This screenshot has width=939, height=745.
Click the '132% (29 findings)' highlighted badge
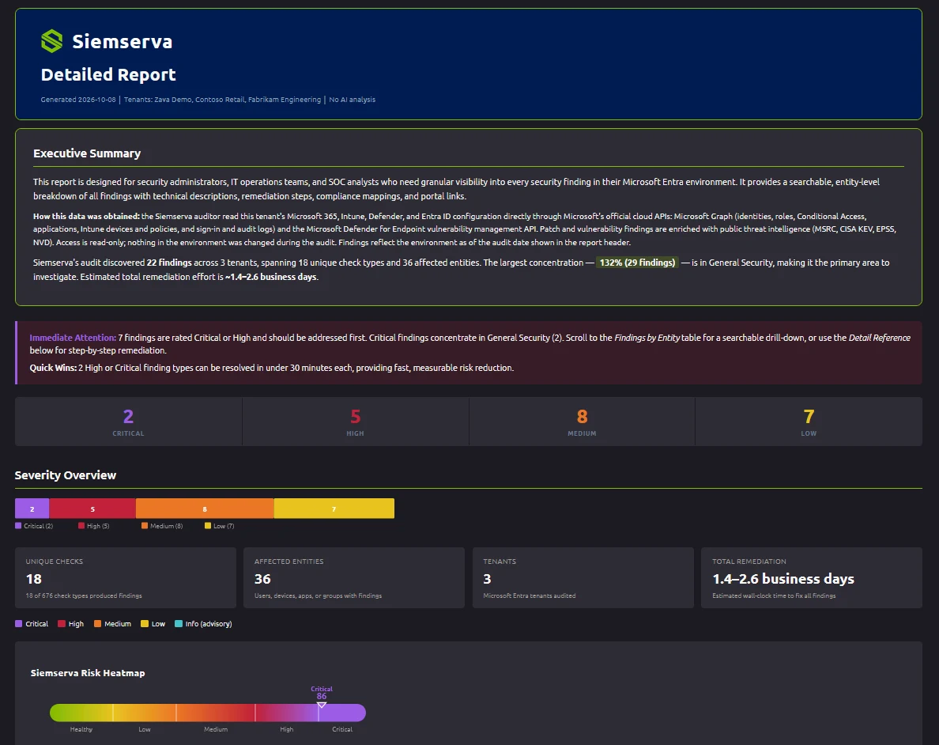(637, 263)
